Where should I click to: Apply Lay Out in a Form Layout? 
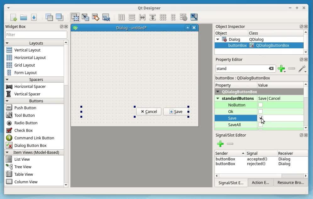(173, 17)
